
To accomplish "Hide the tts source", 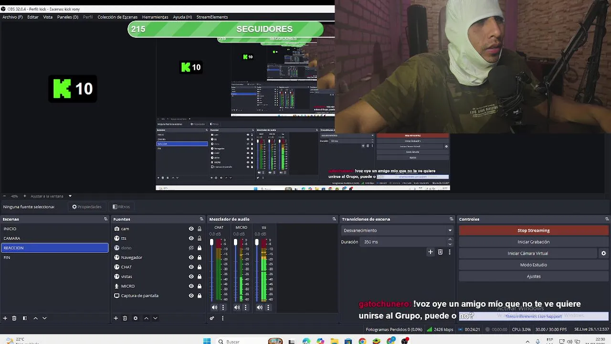I will coord(191,238).
